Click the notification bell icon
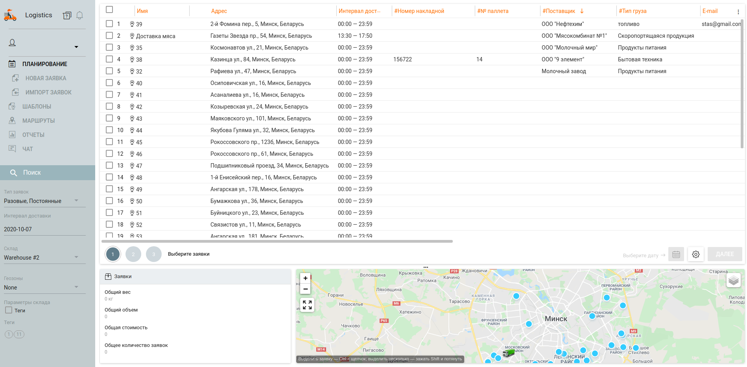The image size is (747, 367). [79, 15]
